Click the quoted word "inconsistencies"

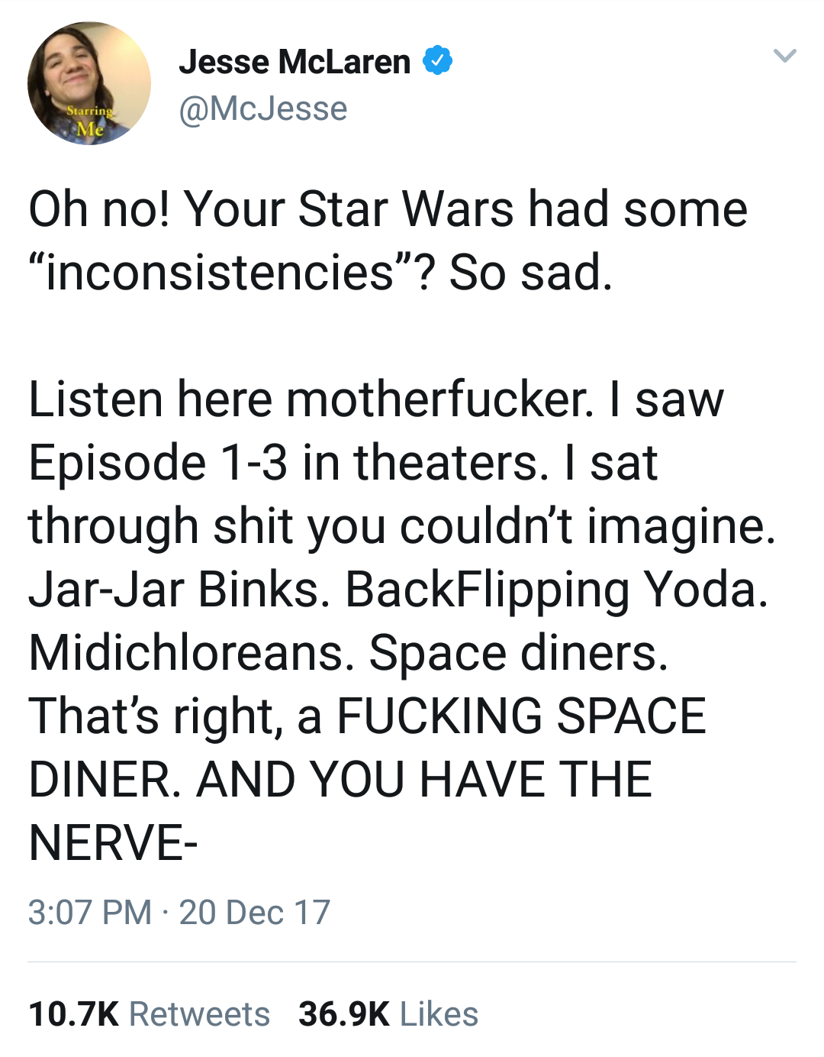tap(220, 273)
